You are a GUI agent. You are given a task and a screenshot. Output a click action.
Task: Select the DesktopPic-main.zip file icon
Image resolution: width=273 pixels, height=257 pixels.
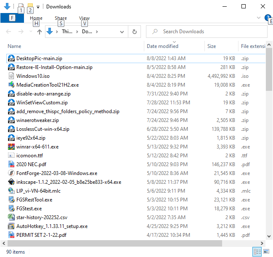pyautogui.click(x=11, y=58)
